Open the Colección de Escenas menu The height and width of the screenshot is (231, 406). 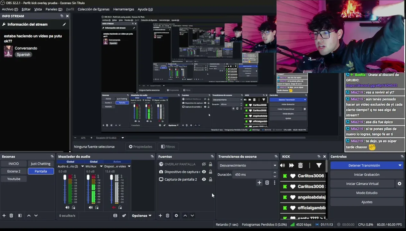coord(93,9)
